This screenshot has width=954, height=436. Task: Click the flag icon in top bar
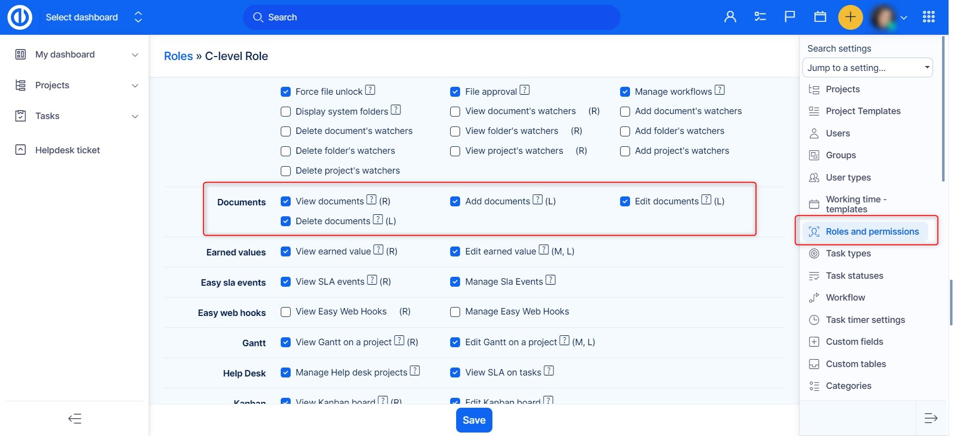point(790,17)
